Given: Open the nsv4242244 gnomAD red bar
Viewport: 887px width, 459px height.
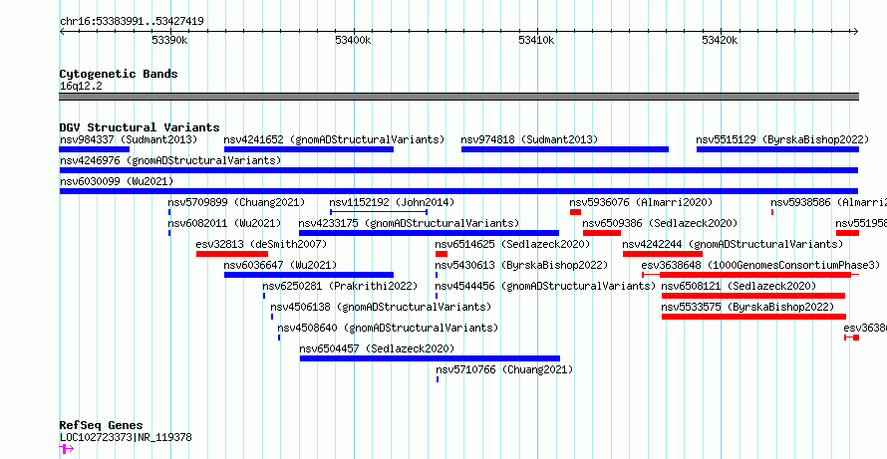Looking at the screenshot, I should coord(663,254).
